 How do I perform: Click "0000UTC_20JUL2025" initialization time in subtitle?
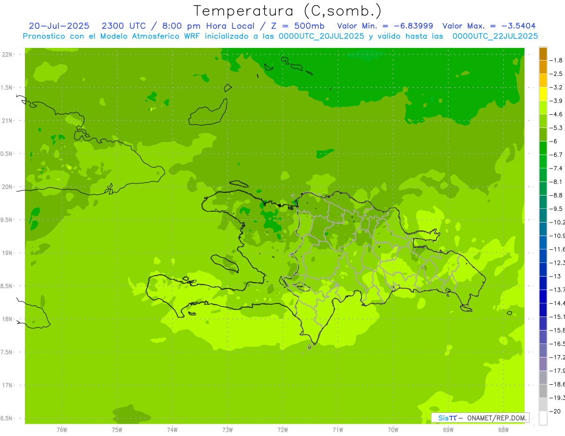[321, 36]
